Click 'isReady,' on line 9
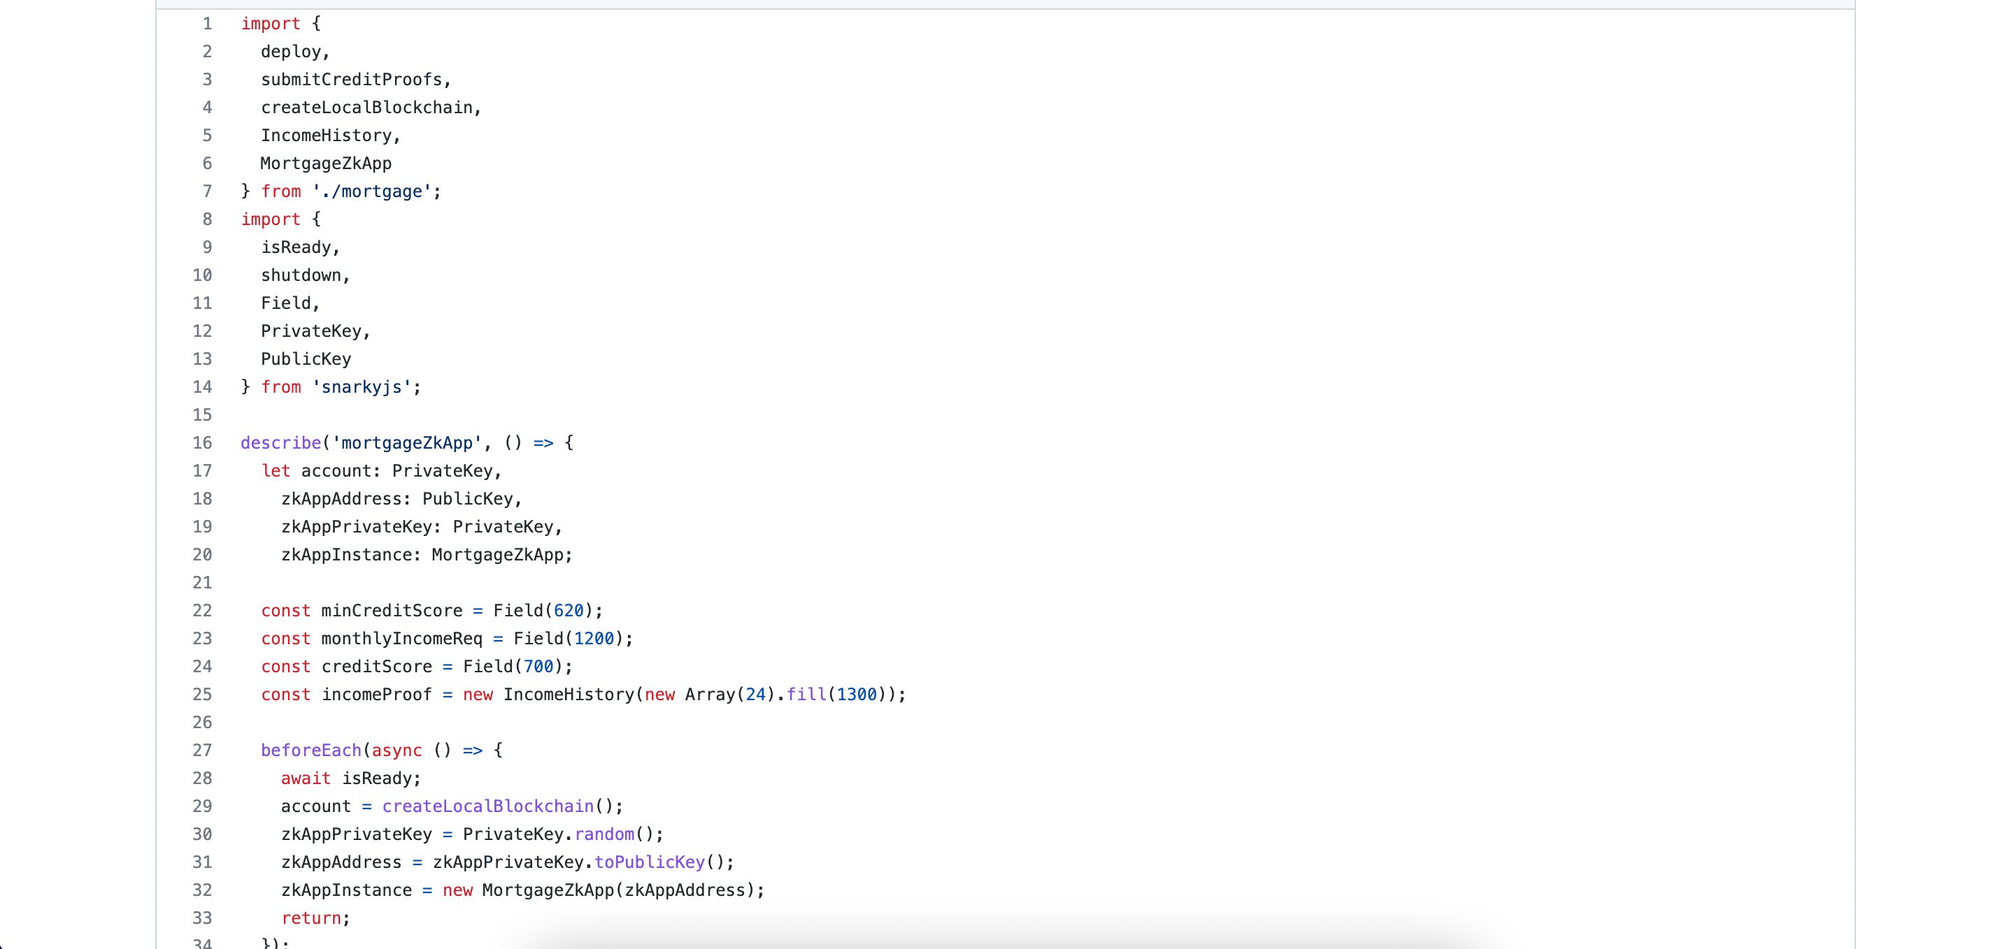Screen dimensions: 2007x949 (301, 247)
